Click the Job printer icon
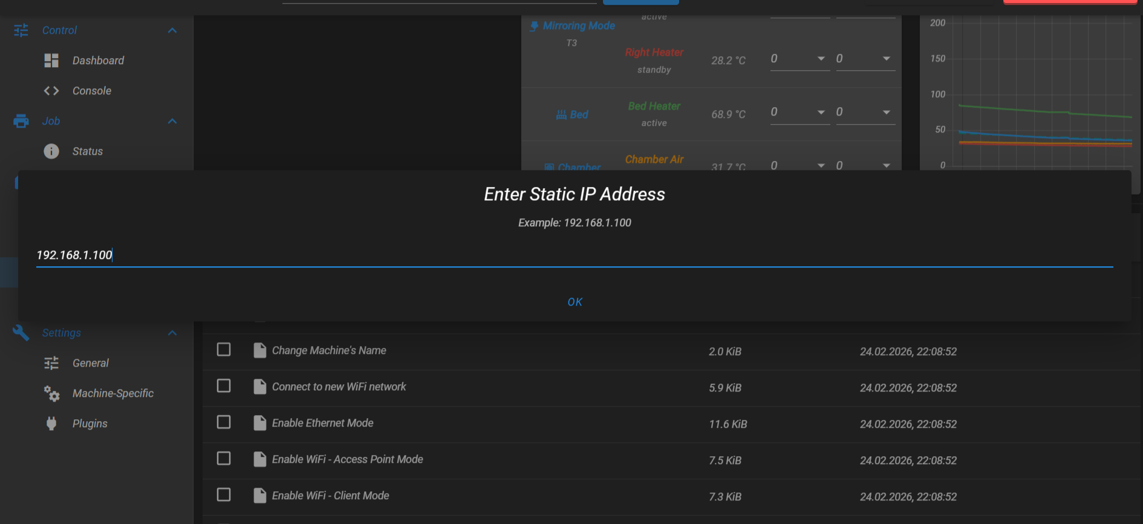 click(x=21, y=121)
